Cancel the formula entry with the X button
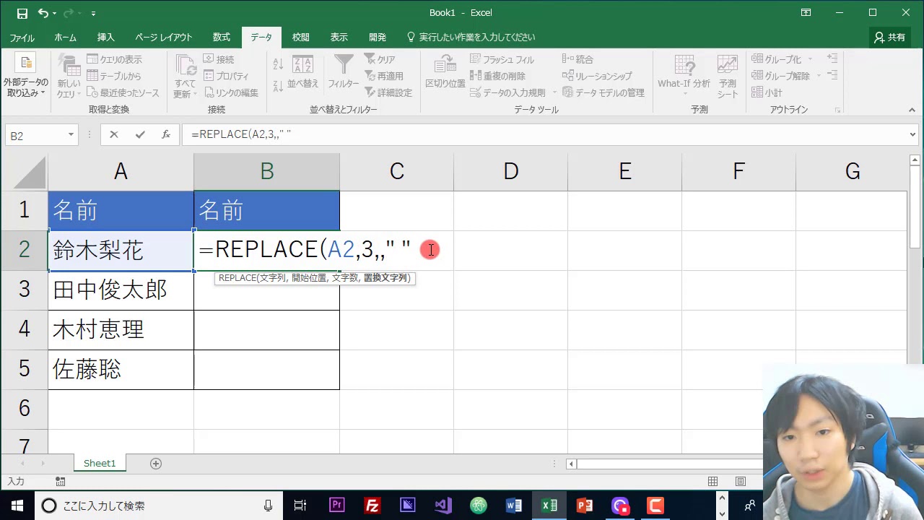The height and width of the screenshot is (520, 924). 113,134
